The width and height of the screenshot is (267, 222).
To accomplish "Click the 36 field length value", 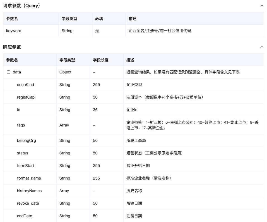I will [95, 110].
